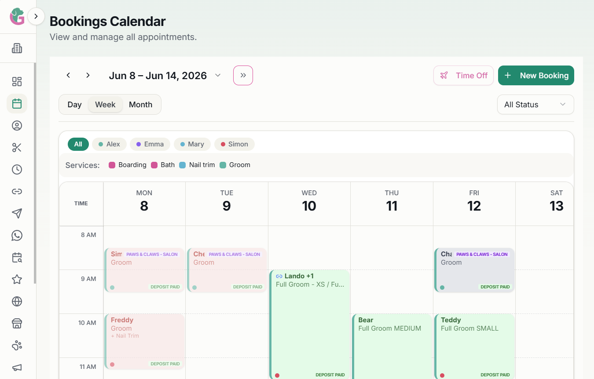Select the MON 8 day header
The image size is (594, 379).
(144, 204)
